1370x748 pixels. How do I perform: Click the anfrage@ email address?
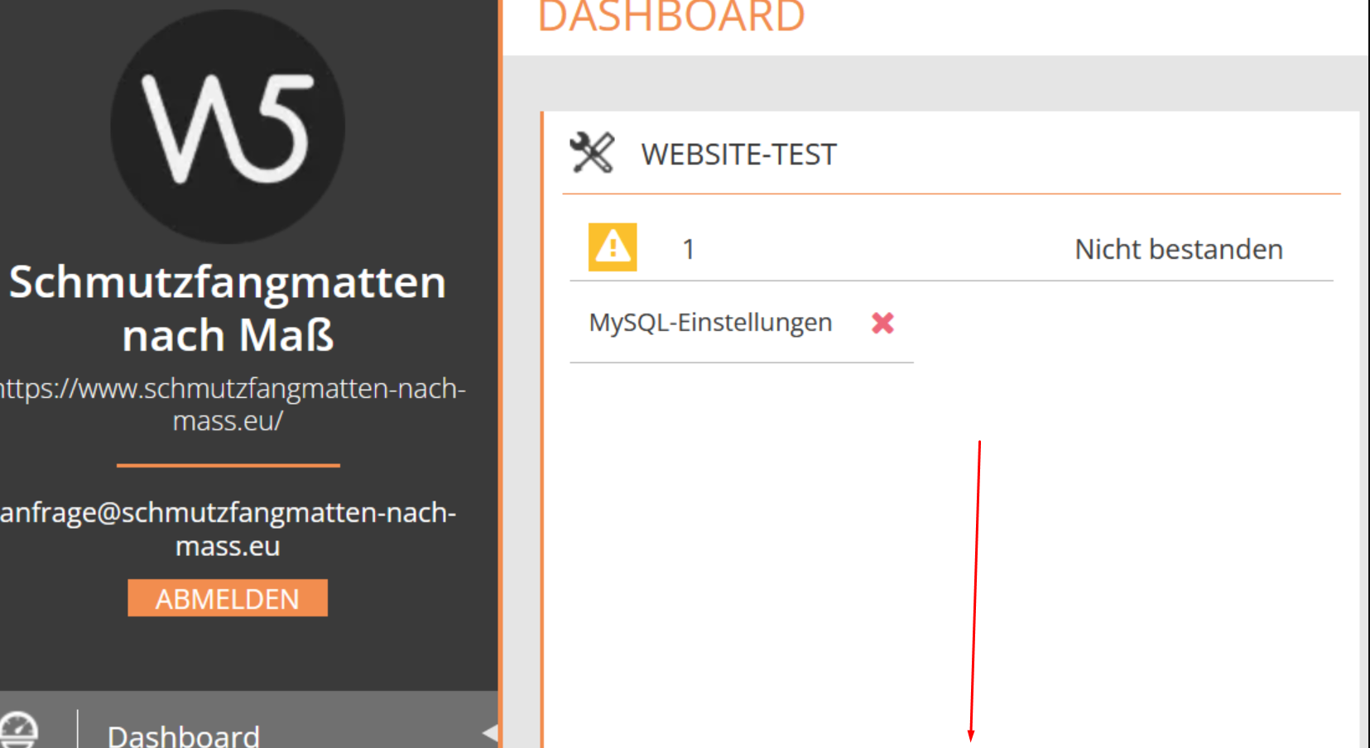pos(228,529)
